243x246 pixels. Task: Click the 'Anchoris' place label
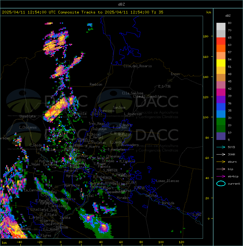coord(68,199)
